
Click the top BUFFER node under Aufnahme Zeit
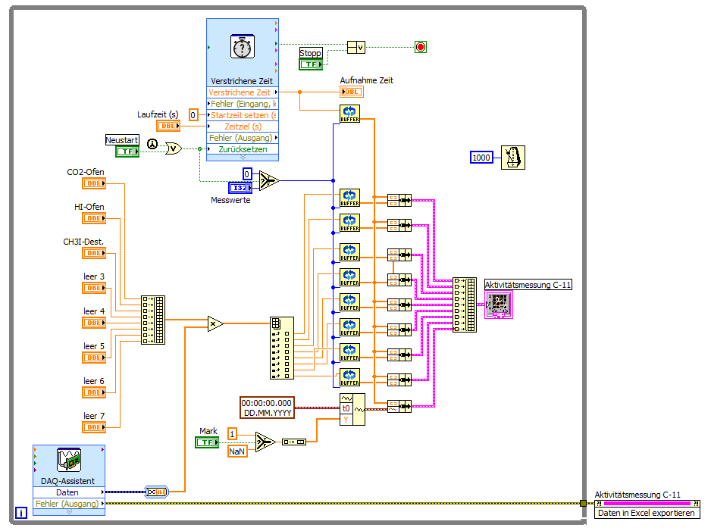[x=349, y=114]
